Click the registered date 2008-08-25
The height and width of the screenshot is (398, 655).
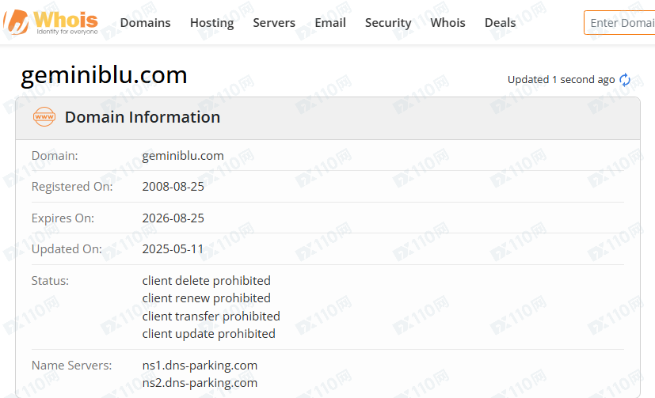[x=173, y=187]
